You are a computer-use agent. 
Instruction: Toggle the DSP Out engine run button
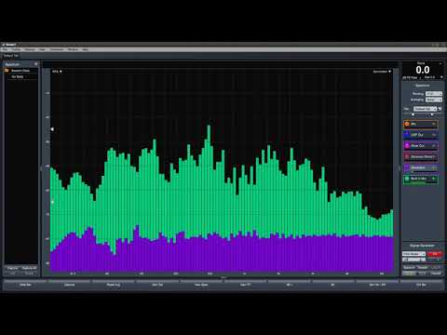click(x=434, y=135)
